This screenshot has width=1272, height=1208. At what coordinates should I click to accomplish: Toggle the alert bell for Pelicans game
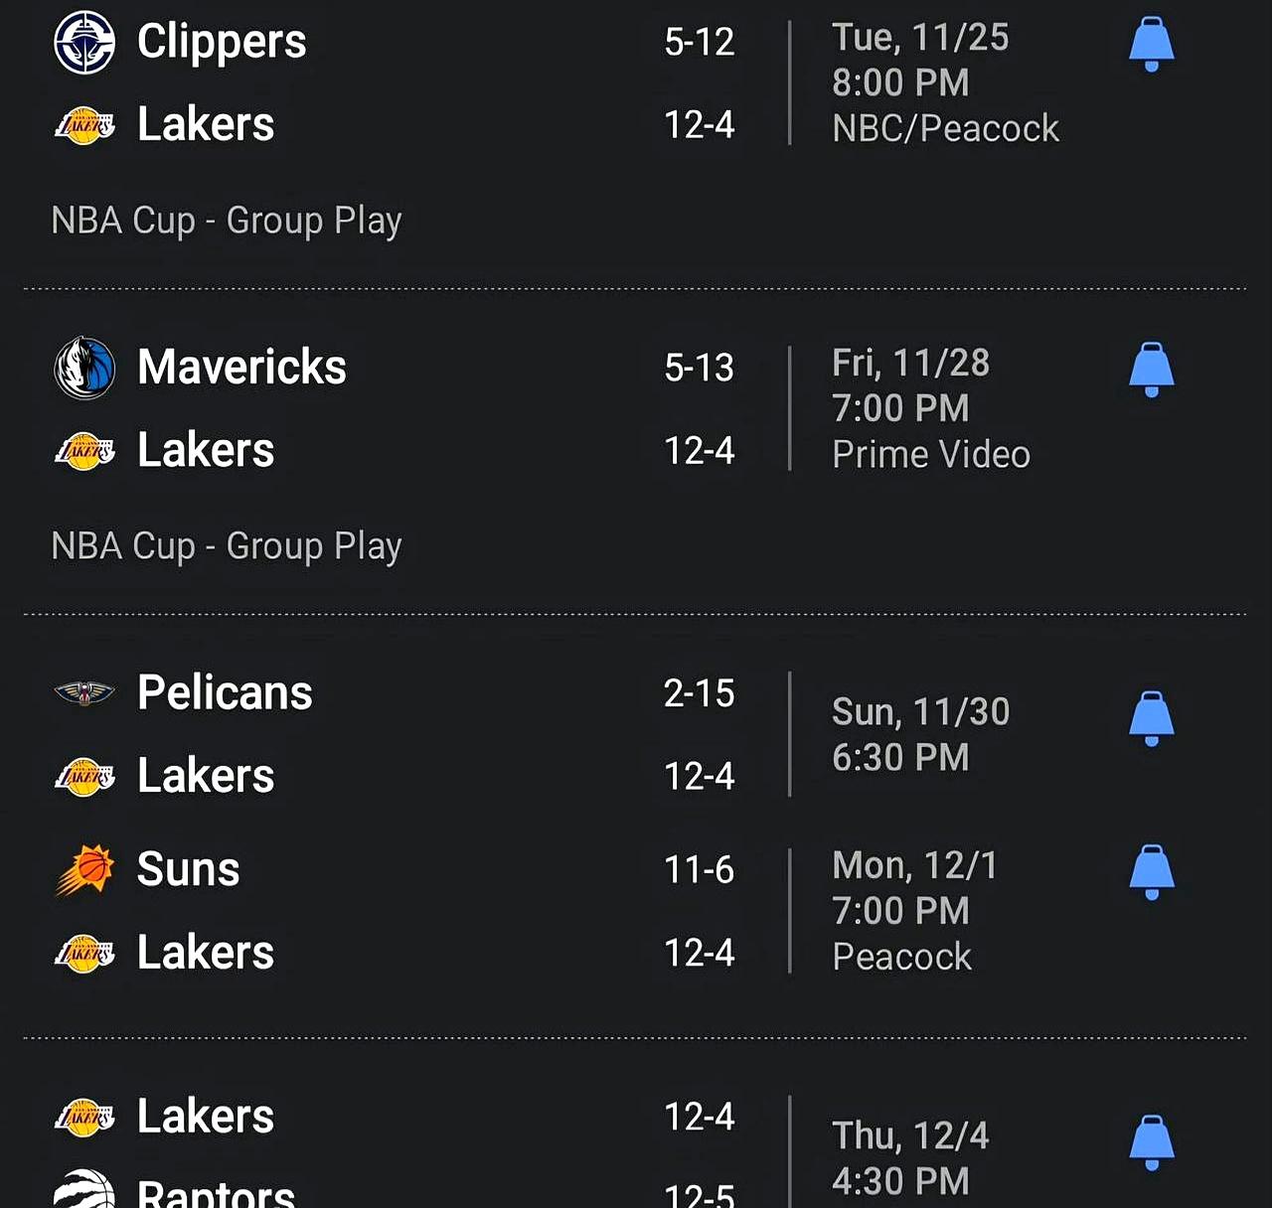[1152, 718]
